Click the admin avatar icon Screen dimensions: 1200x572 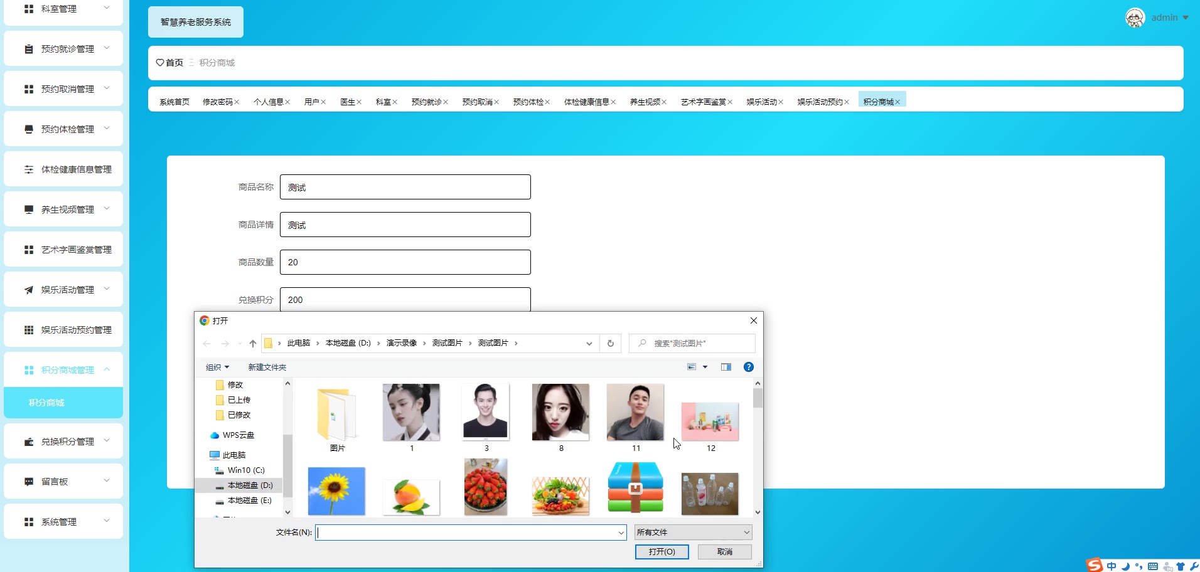tap(1135, 18)
